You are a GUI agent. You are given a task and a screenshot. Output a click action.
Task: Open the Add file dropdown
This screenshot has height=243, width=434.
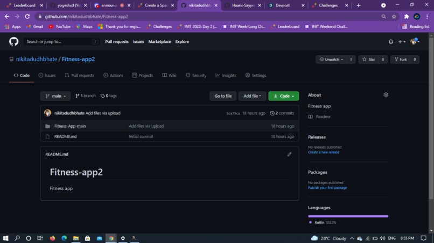(252, 96)
